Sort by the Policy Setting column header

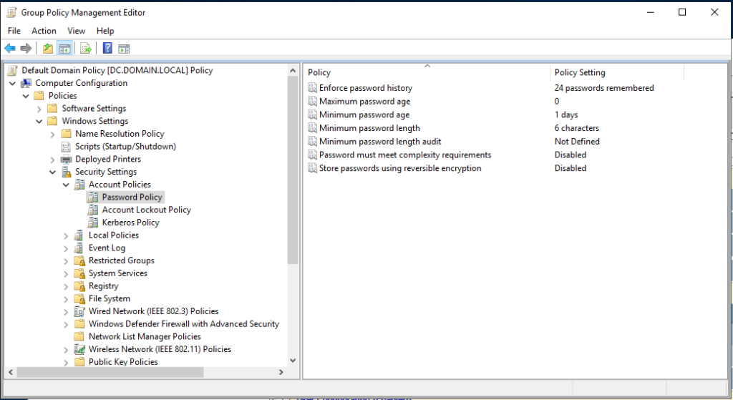pyautogui.click(x=617, y=72)
